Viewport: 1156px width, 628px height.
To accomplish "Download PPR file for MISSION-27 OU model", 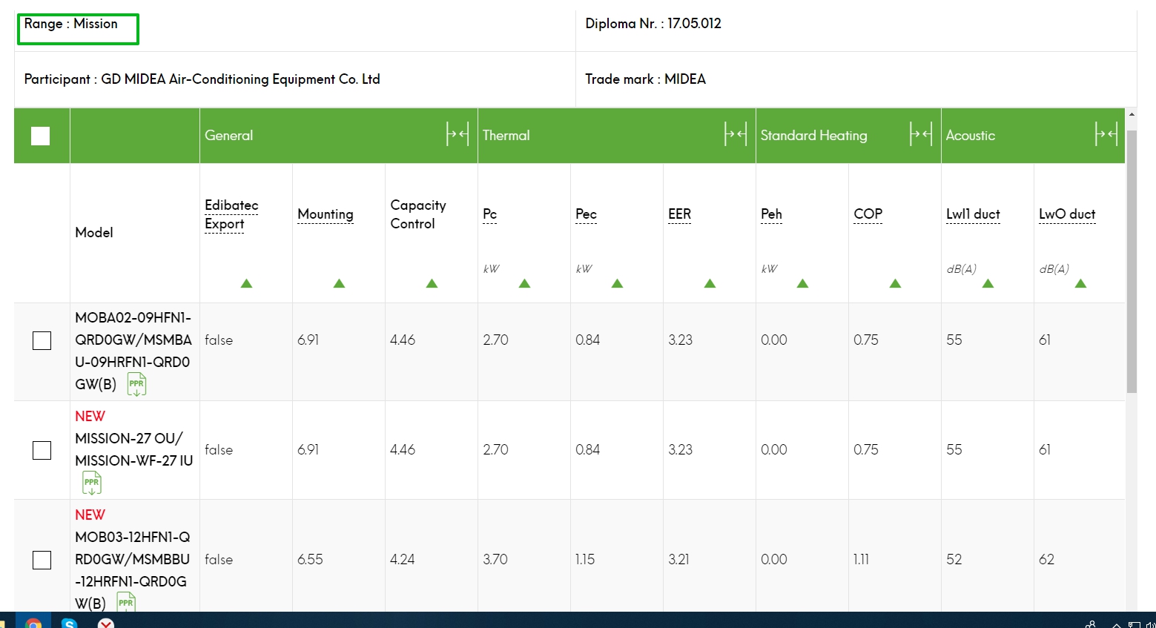I will (91, 483).
